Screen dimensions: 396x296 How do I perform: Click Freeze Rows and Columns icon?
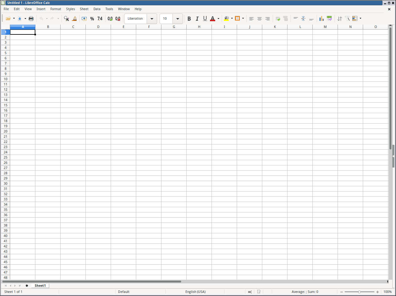pyautogui.click(x=355, y=18)
